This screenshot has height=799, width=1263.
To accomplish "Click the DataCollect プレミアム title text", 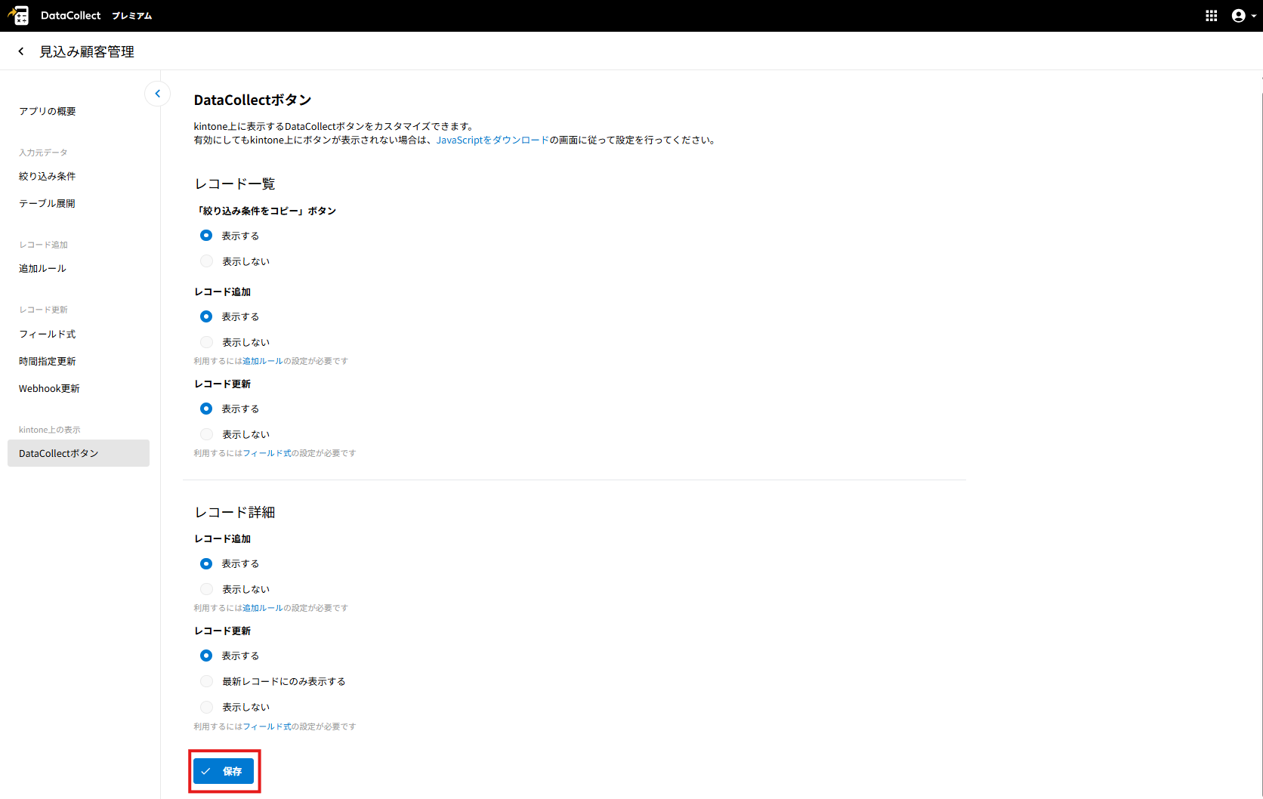I will coord(97,16).
